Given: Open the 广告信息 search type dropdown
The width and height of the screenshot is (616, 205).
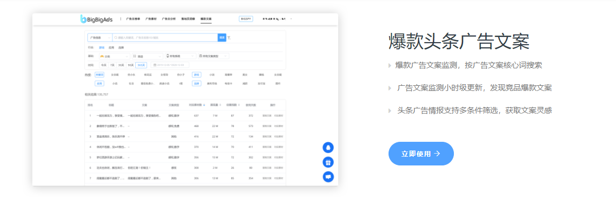Looking at the screenshot, I should pyautogui.click(x=100, y=38).
